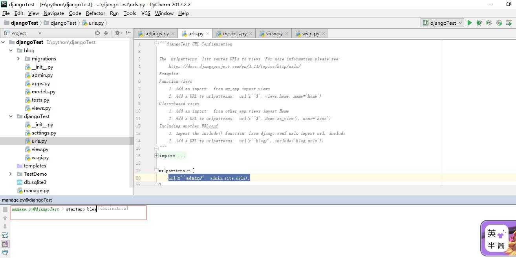Toggle scroll to end console icon

point(5,244)
